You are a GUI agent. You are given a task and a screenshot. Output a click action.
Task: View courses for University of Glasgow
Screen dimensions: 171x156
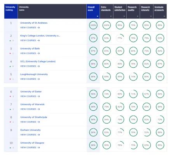pos(30,147)
